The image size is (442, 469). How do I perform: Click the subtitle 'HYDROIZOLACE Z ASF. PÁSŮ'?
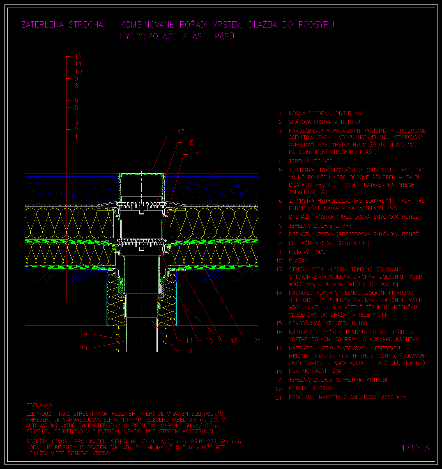177,36
